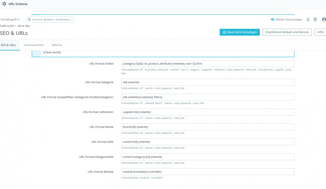
Task: Focus the URL-Format Lieferanten text field
Action: pyautogui.click(x=207, y=112)
